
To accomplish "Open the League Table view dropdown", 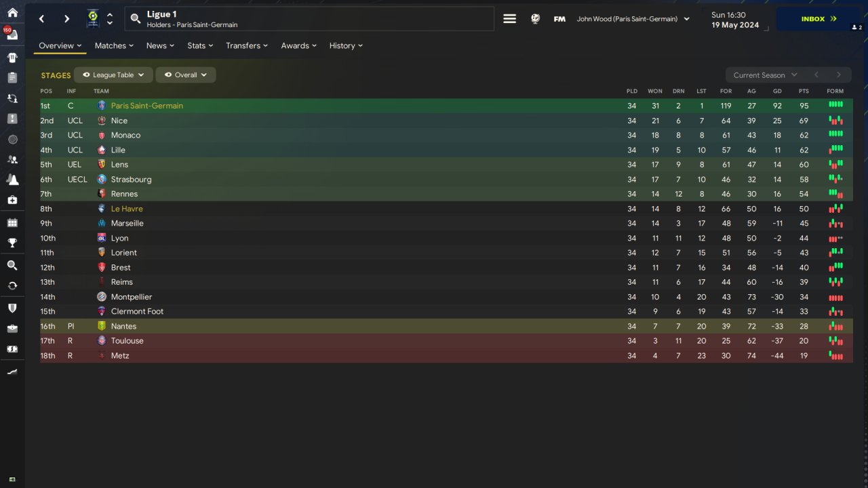I will pos(114,75).
